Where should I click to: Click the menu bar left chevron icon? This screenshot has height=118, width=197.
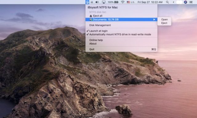click(x=174, y=2)
